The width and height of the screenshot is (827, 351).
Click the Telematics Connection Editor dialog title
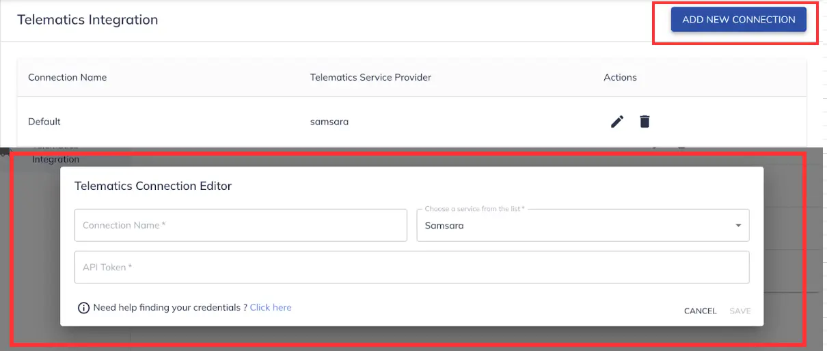click(153, 186)
